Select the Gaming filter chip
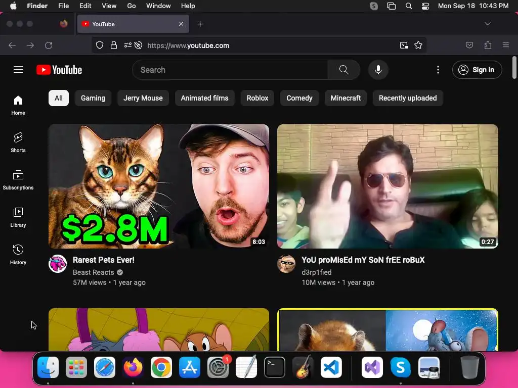518x388 pixels. click(x=93, y=98)
